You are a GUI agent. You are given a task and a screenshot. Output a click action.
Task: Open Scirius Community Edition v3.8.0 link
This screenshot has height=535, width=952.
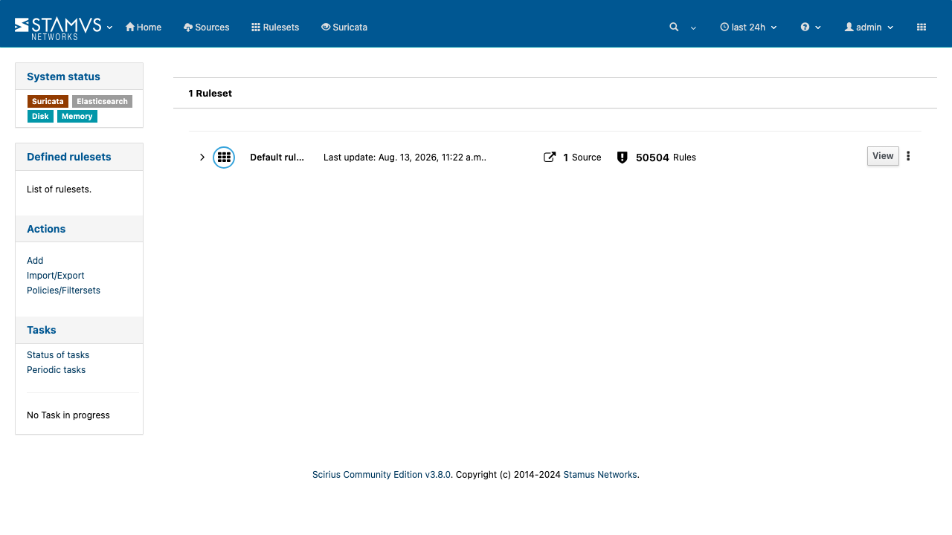382,475
